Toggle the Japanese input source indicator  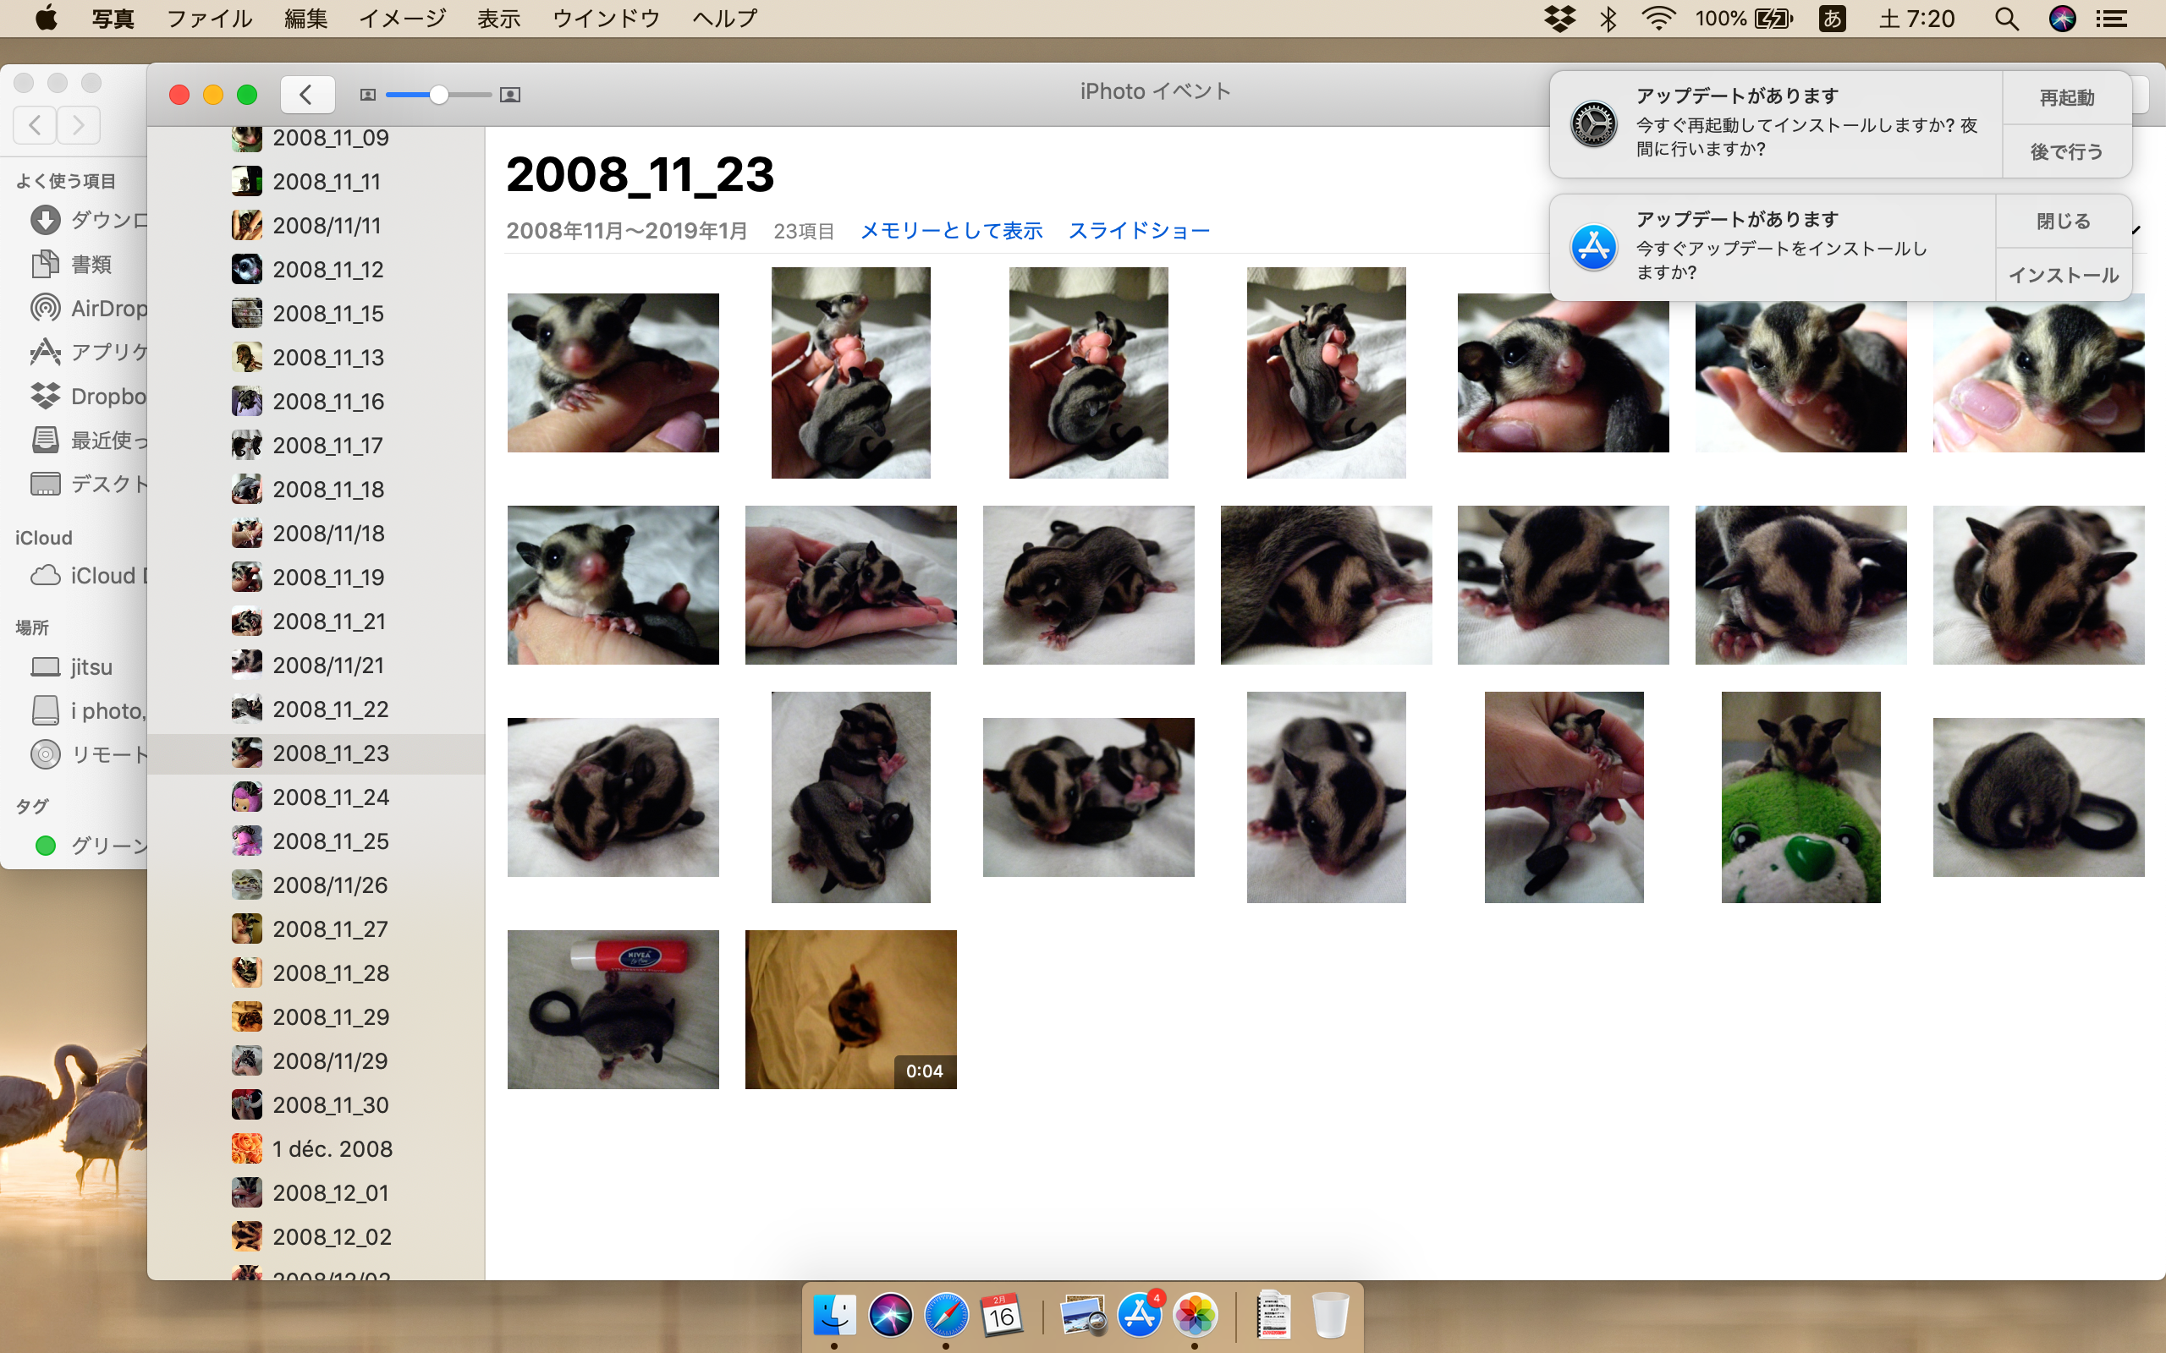1832,19
